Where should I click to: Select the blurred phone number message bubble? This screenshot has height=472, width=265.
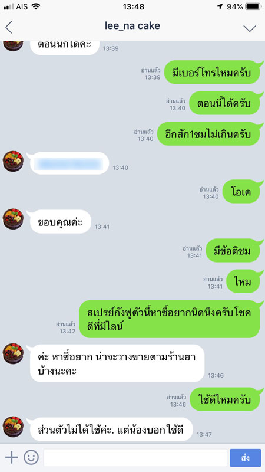[69, 163]
